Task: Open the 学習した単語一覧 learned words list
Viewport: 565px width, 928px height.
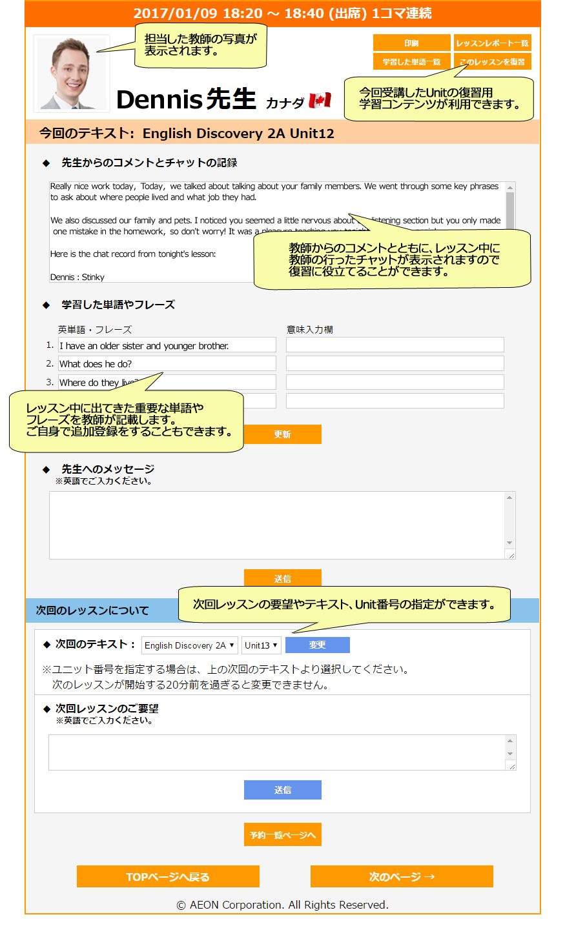Action: [x=411, y=62]
